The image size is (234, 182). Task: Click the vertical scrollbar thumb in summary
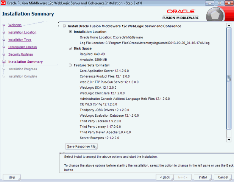pos(229,79)
